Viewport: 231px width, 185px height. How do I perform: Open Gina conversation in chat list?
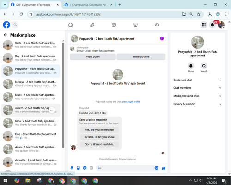[31, 123]
